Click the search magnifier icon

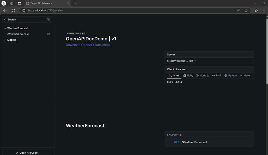pyautogui.click(x=5, y=20)
